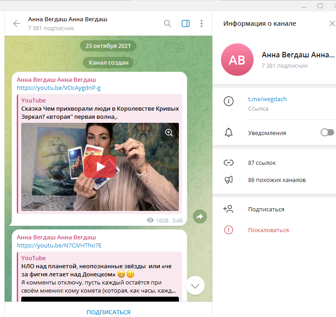This screenshot has width=336, height=317.
Task: Toggle the Уведомления switch
Action: pos(327,132)
